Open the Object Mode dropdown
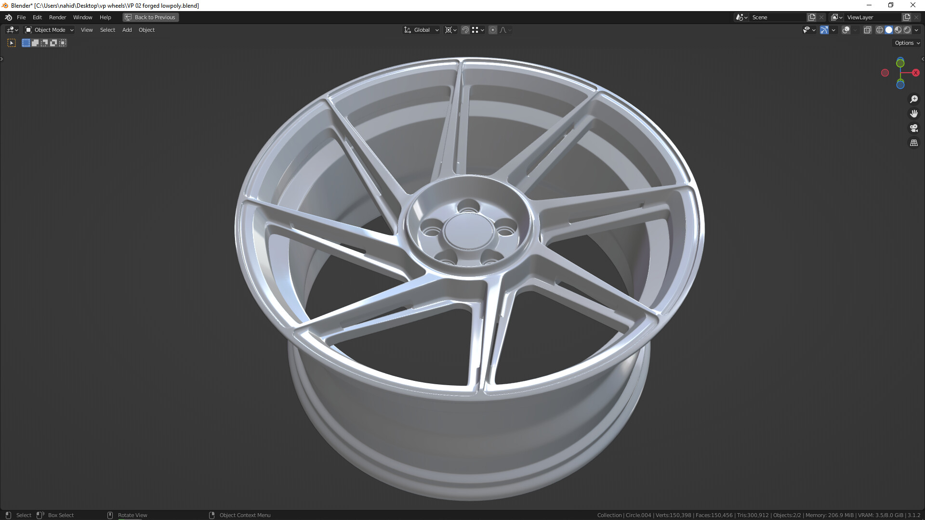 (49, 30)
